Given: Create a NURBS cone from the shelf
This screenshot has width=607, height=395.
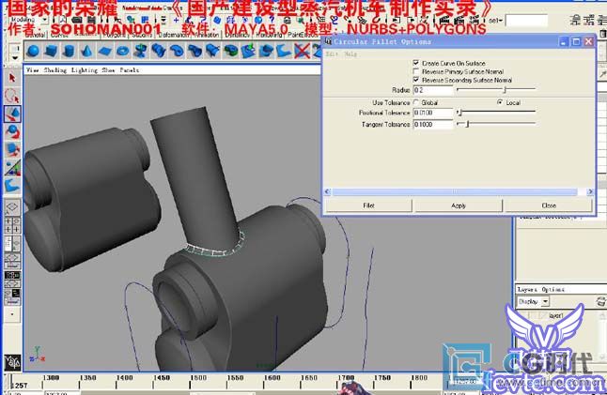Looking at the screenshot, I should click(x=86, y=51).
